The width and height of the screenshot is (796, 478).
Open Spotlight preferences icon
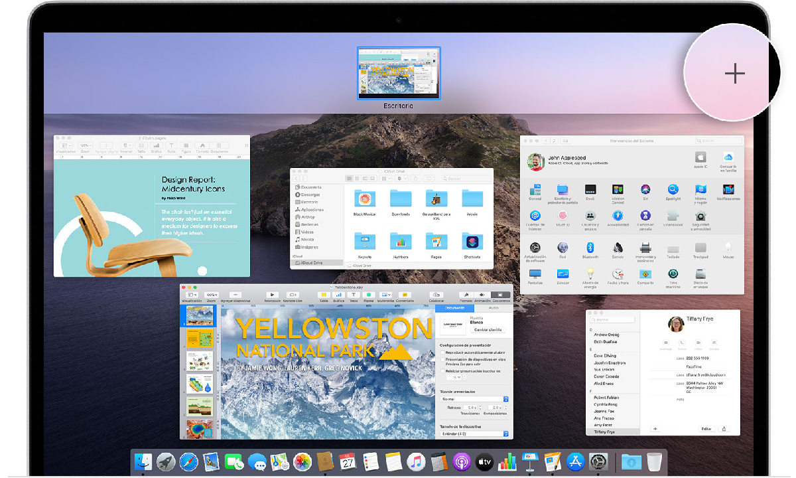673,190
